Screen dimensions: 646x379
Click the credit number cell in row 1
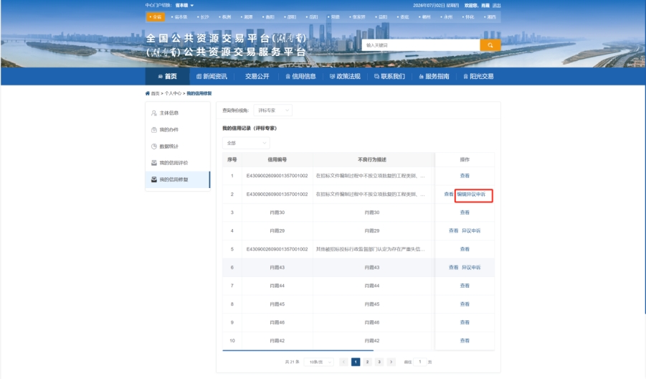pos(277,176)
